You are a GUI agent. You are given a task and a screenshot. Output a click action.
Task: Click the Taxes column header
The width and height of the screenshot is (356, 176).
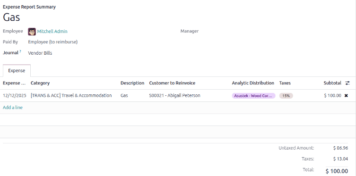click(x=285, y=83)
